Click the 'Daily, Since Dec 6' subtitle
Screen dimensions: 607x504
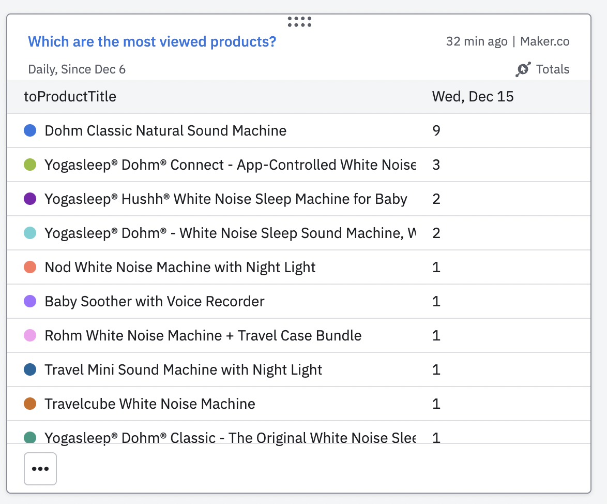coord(77,69)
